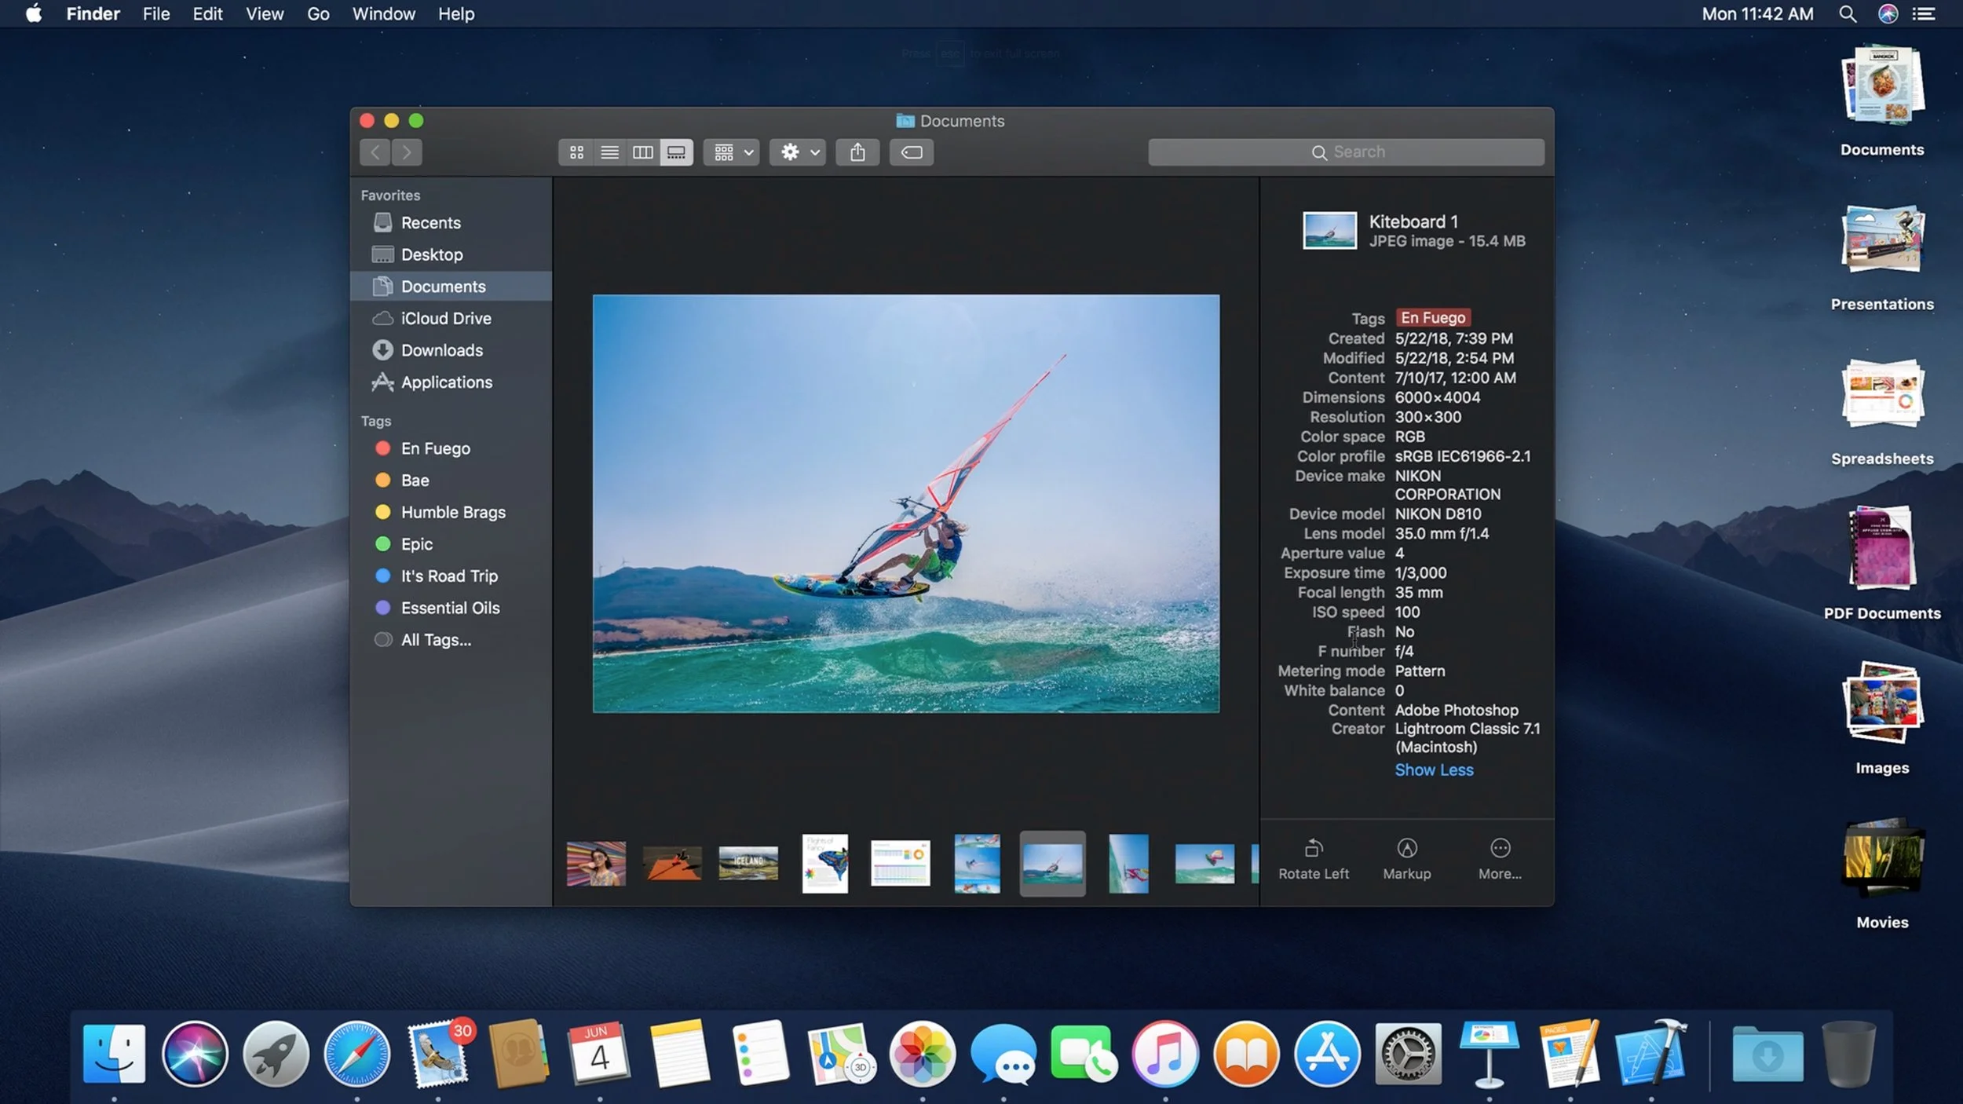
Task: Click the Search field
Action: coord(1346,152)
